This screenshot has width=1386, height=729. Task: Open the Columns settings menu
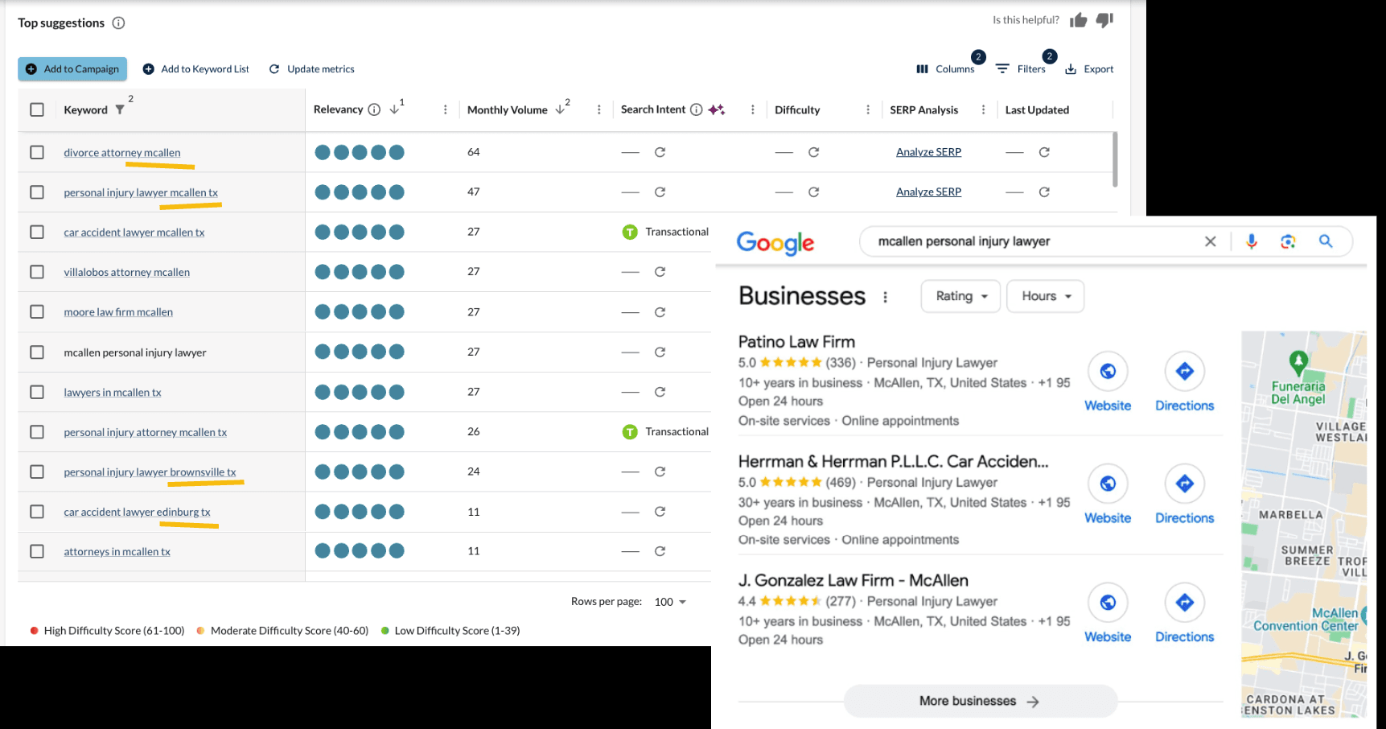click(x=945, y=69)
